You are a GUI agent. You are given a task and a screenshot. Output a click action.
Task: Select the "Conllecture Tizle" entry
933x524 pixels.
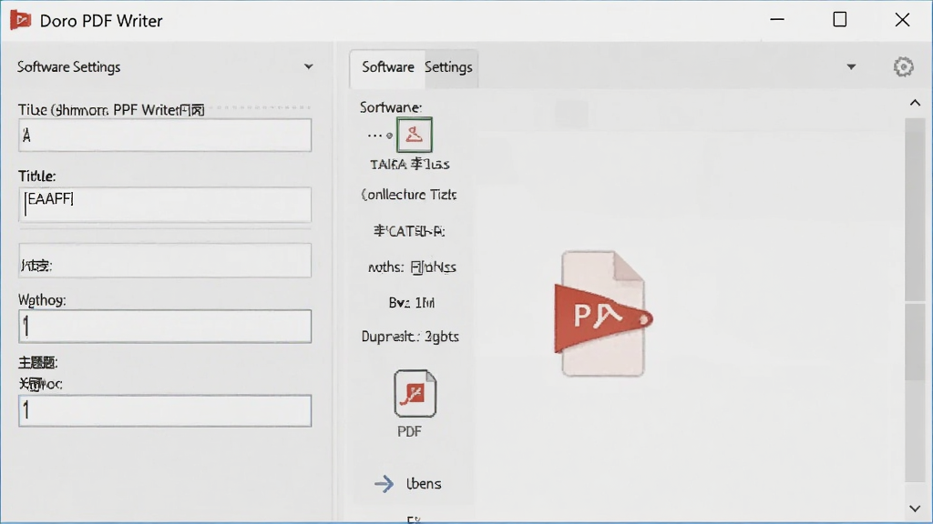point(409,195)
